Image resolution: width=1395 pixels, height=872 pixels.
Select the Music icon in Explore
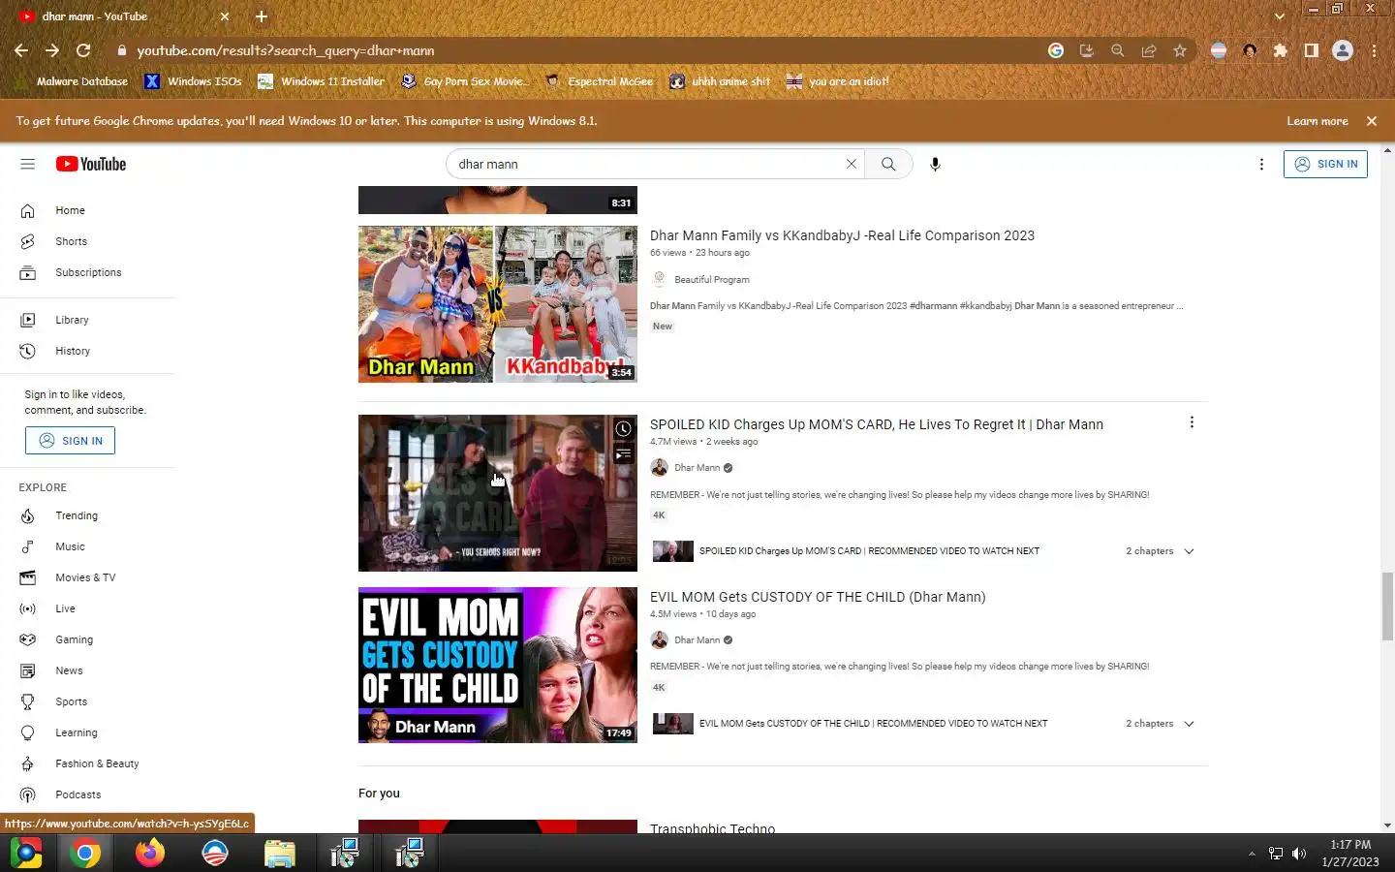(x=27, y=546)
